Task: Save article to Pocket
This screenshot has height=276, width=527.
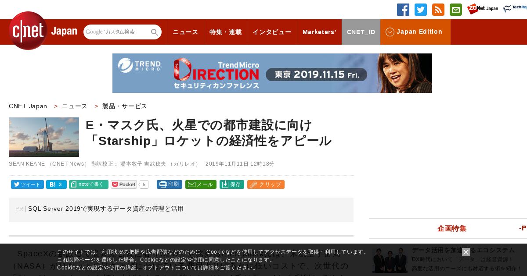Action: pyautogui.click(x=124, y=184)
